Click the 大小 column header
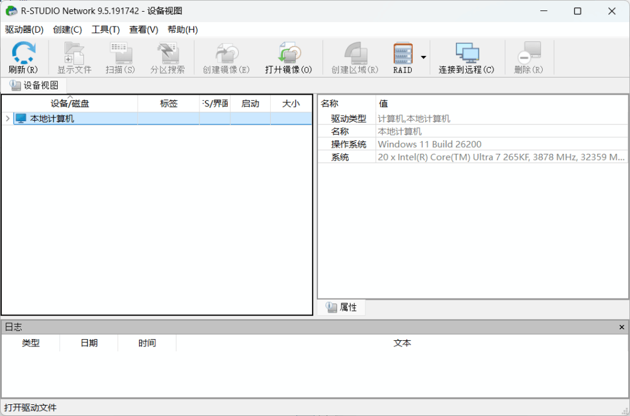Image resolution: width=630 pixels, height=416 pixels. pyautogui.click(x=290, y=103)
